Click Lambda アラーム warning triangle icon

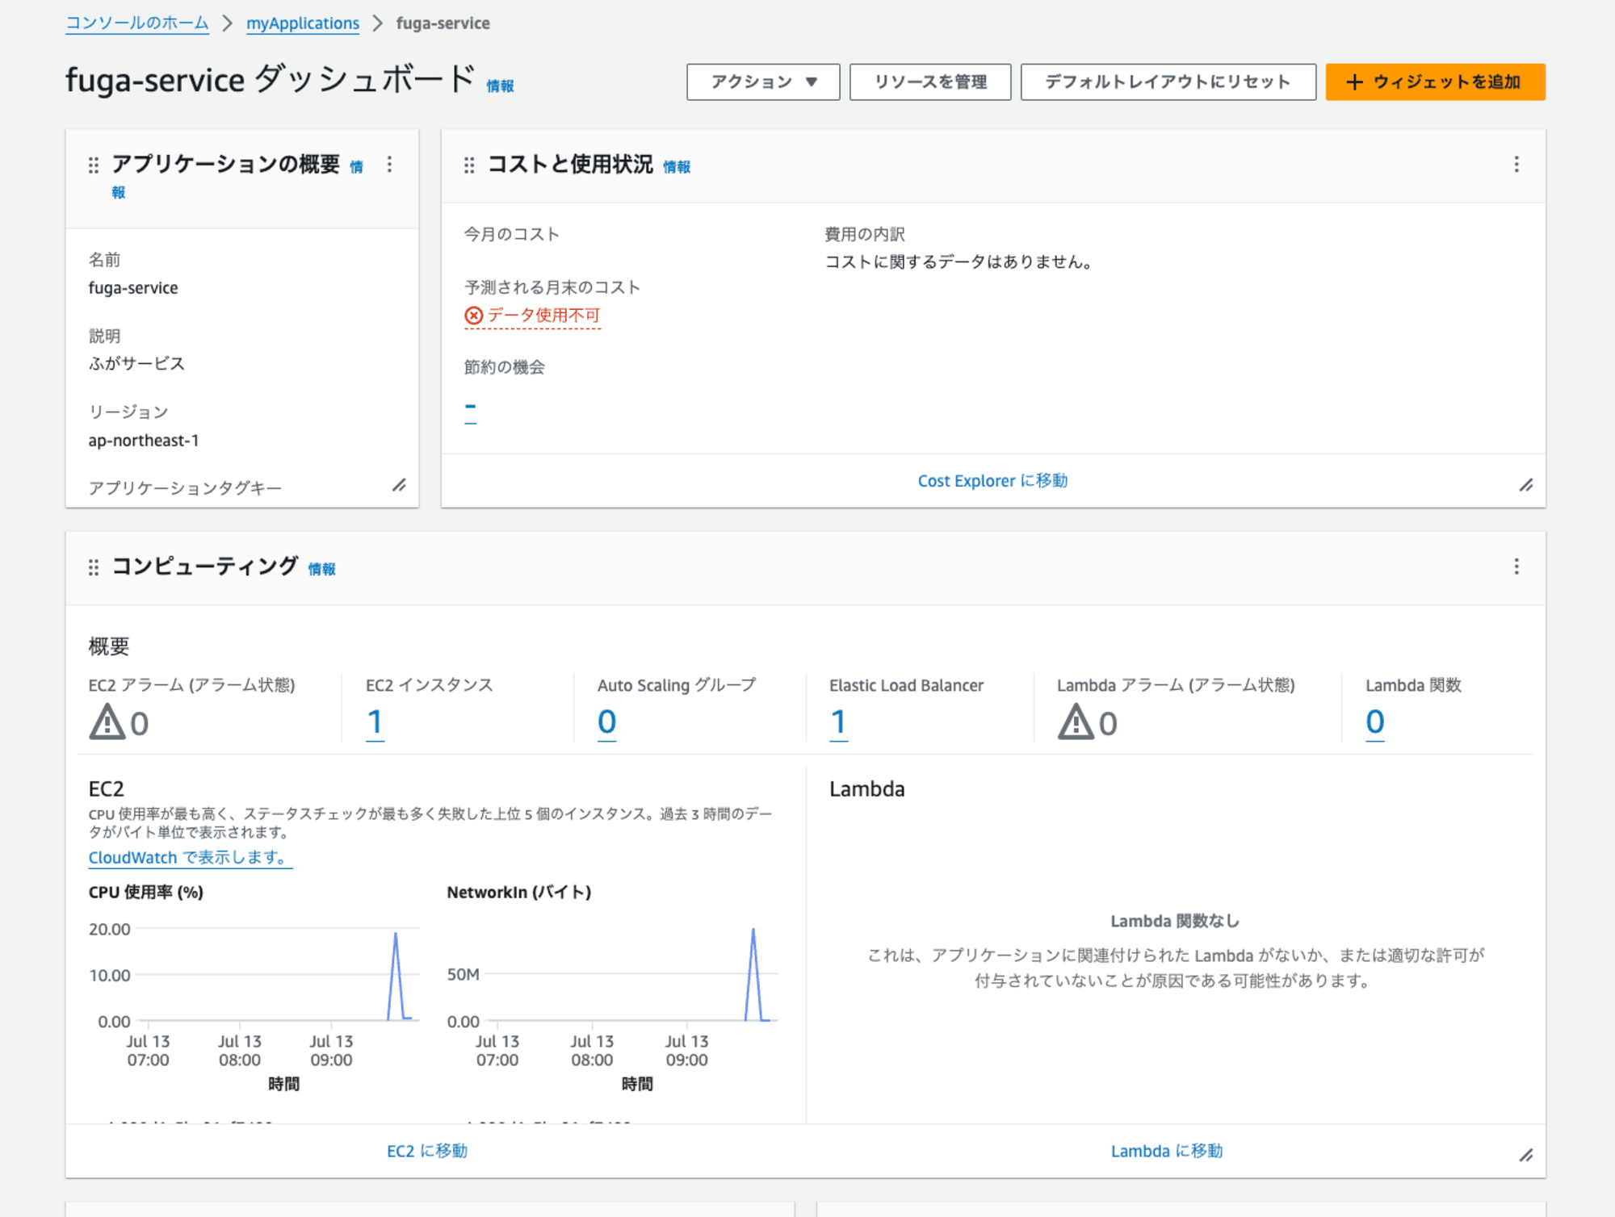coord(1076,721)
